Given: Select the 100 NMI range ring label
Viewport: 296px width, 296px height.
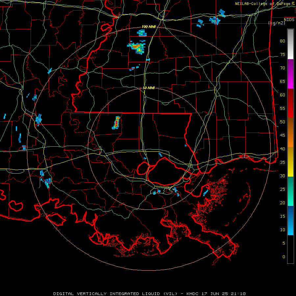Looking at the screenshot, I should click(x=149, y=27).
